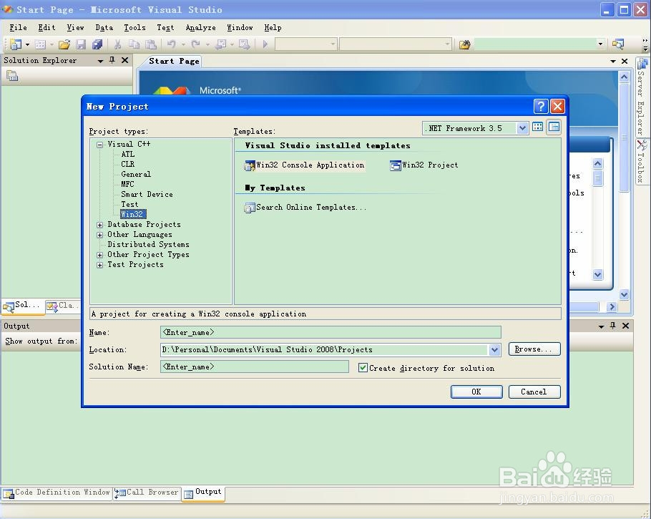The width and height of the screenshot is (651, 519).
Task: Switch to the Code Definition Window tab
Action: click(x=57, y=493)
